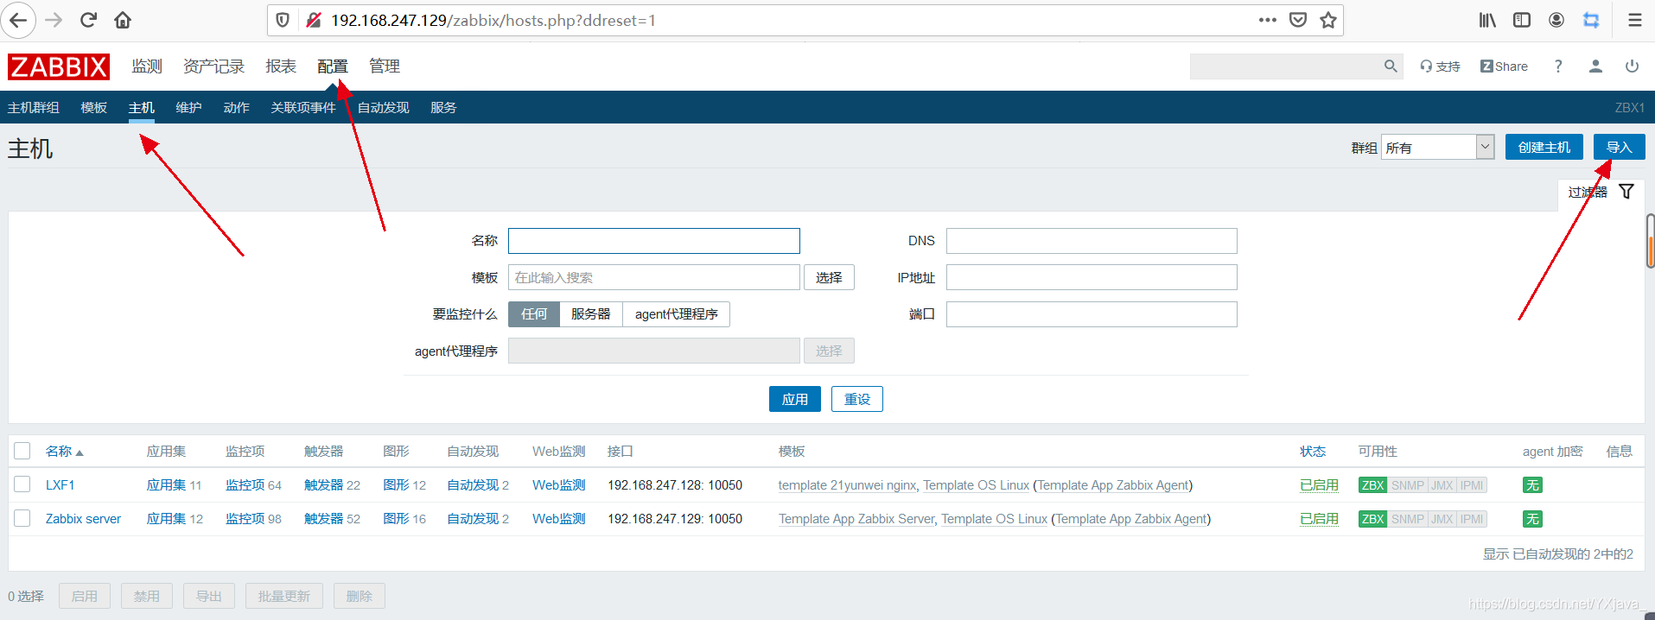Open template 21yunwei nginx link

click(847, 485)
